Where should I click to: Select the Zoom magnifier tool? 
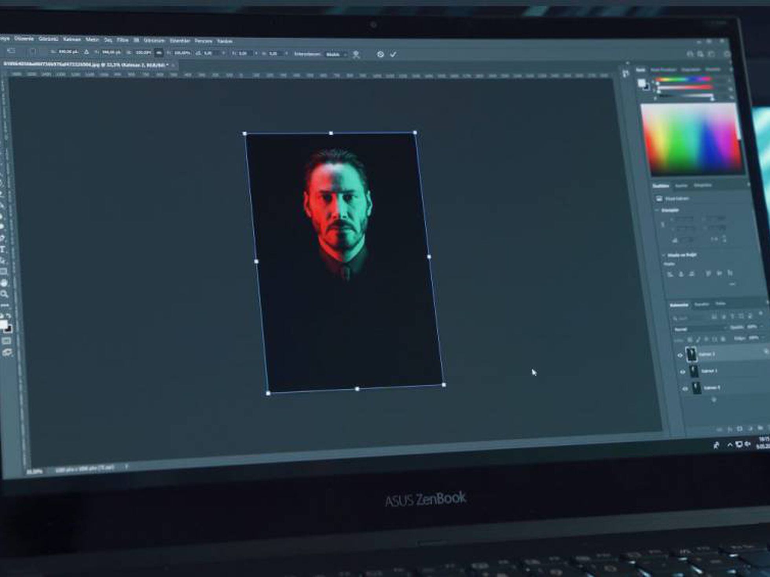click(x=4, y=294)
